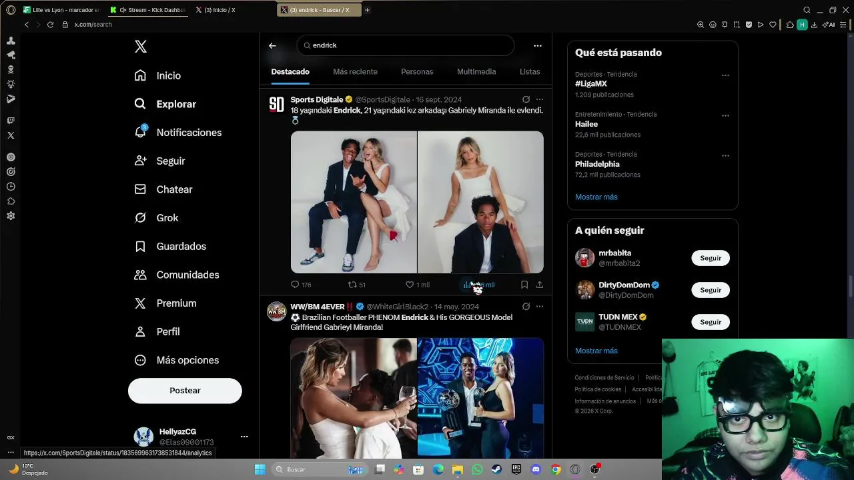This screenshot has width=854, height=480.
Task: Follow TUDN MEX
Action: [711, 322]
